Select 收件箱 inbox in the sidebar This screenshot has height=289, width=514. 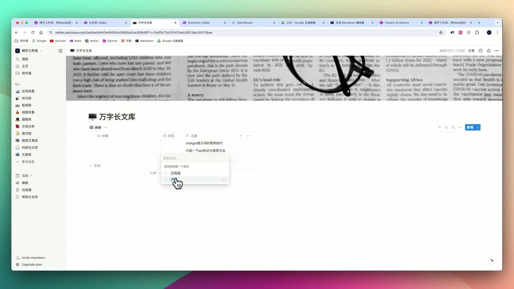pyautogui.click(x=25, y=73)
